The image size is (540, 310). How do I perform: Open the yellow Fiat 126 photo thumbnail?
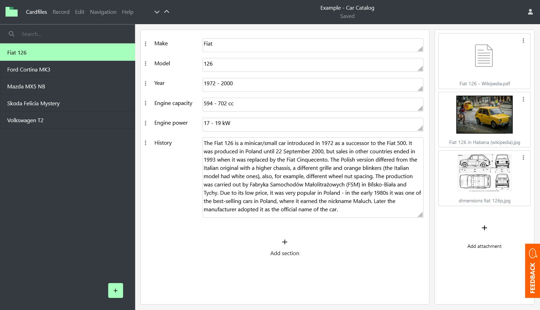coord(484,115)
